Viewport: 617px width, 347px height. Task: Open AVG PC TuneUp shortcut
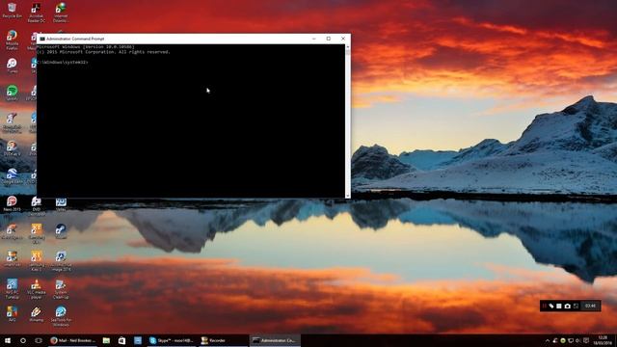12,289
